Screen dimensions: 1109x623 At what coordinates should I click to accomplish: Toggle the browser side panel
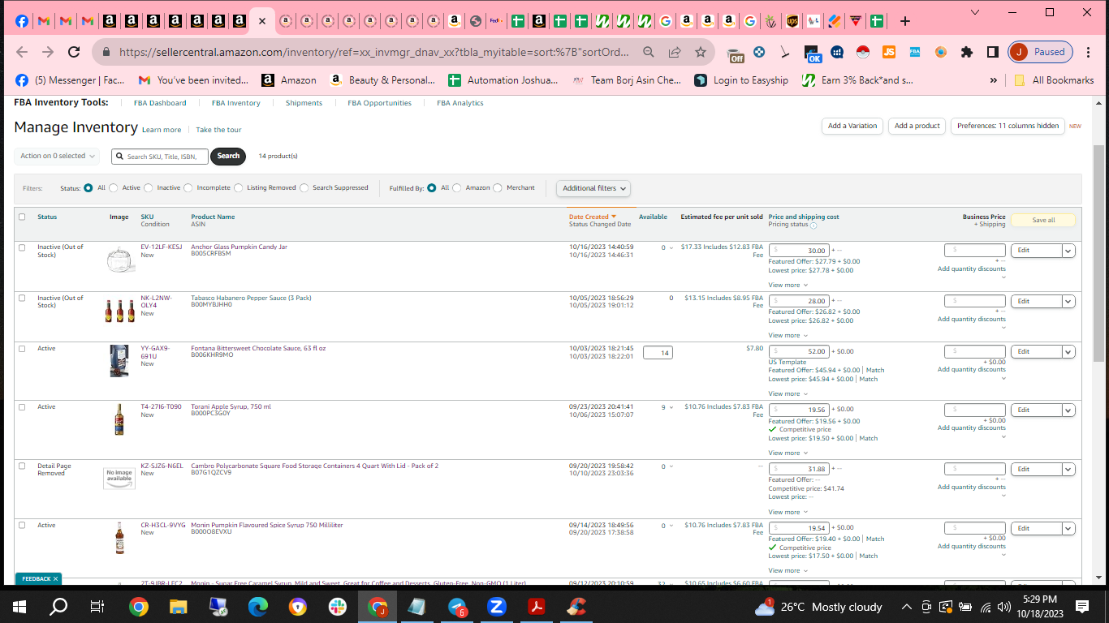992,52
